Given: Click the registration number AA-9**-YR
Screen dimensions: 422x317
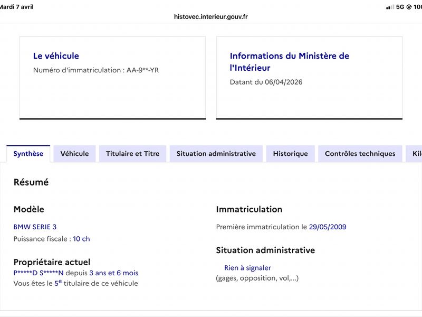Looking at the screenshot, I should point(142,70).
